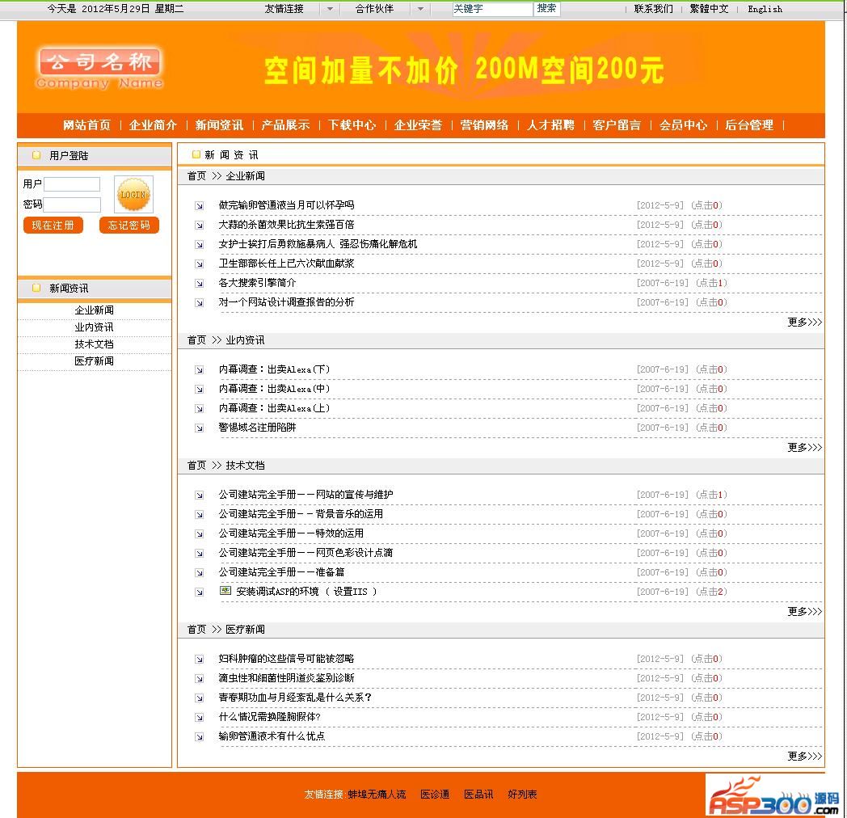Click the orange LOGIN round button
The width and height of the screenshot is (847, 818).
coord(133,195)
